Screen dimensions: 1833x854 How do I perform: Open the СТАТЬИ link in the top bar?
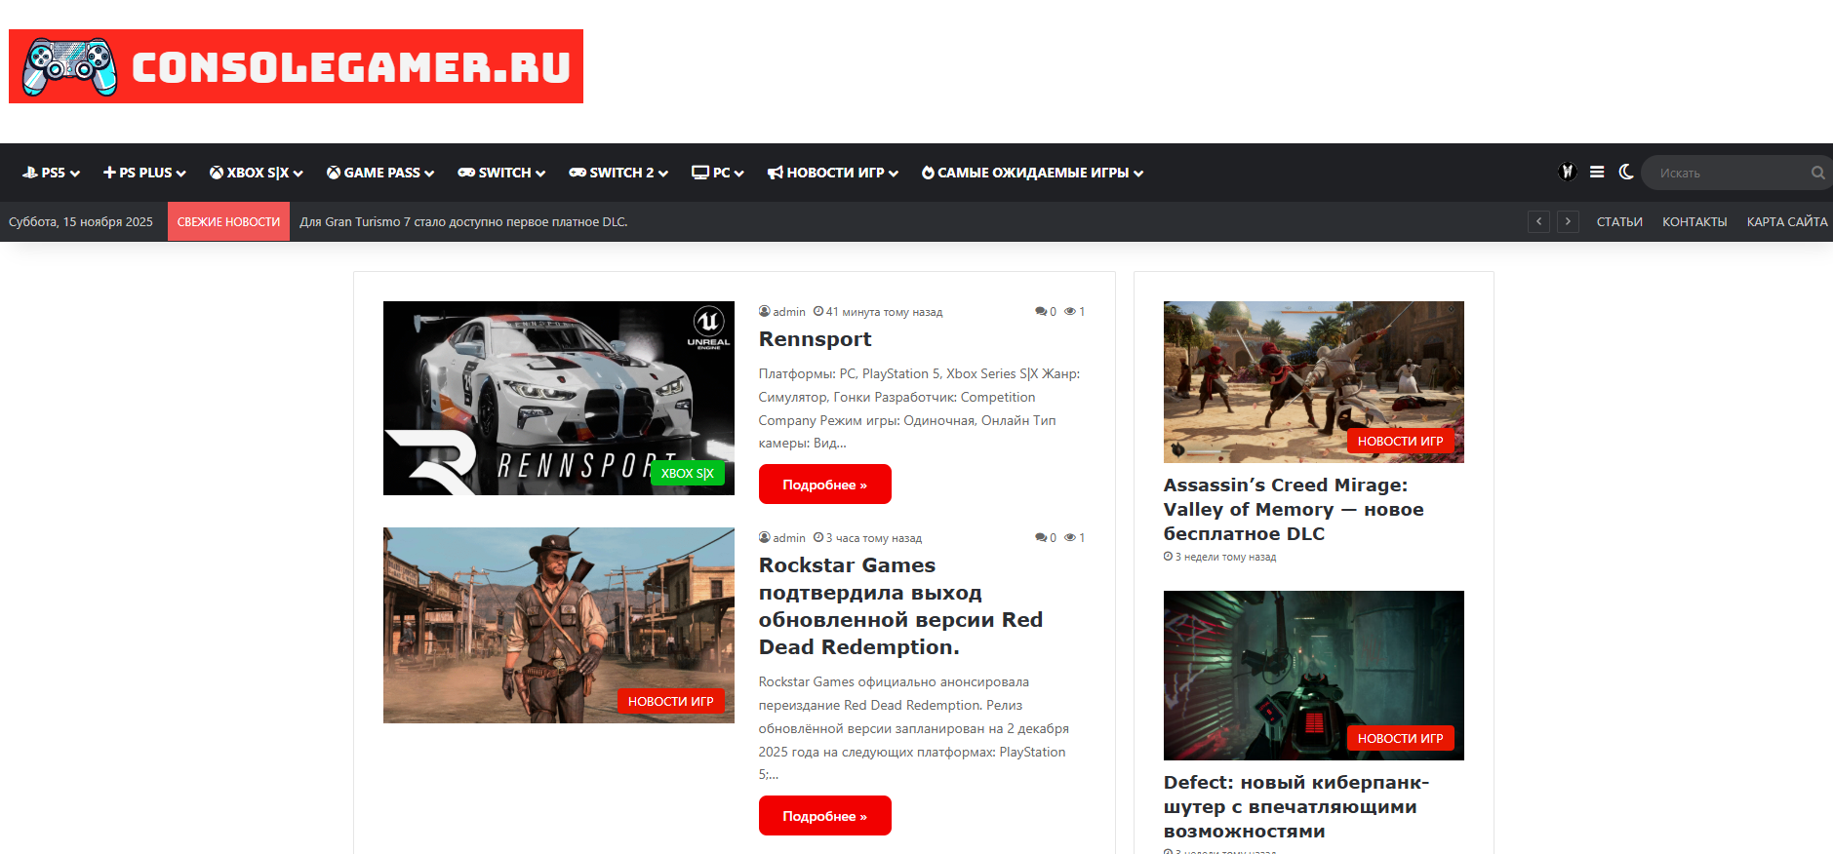pyautogui.click(x=1619, y=222)
